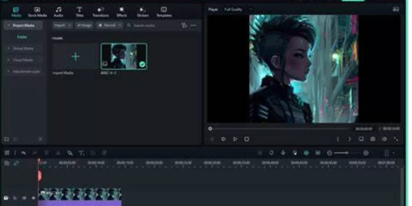Click the image icon at player top-right

[396, 9]
